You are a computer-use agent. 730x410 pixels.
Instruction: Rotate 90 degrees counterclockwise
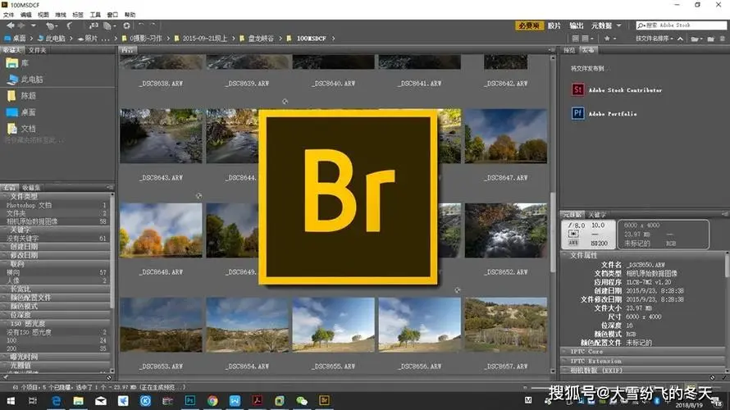click(141, 25)
